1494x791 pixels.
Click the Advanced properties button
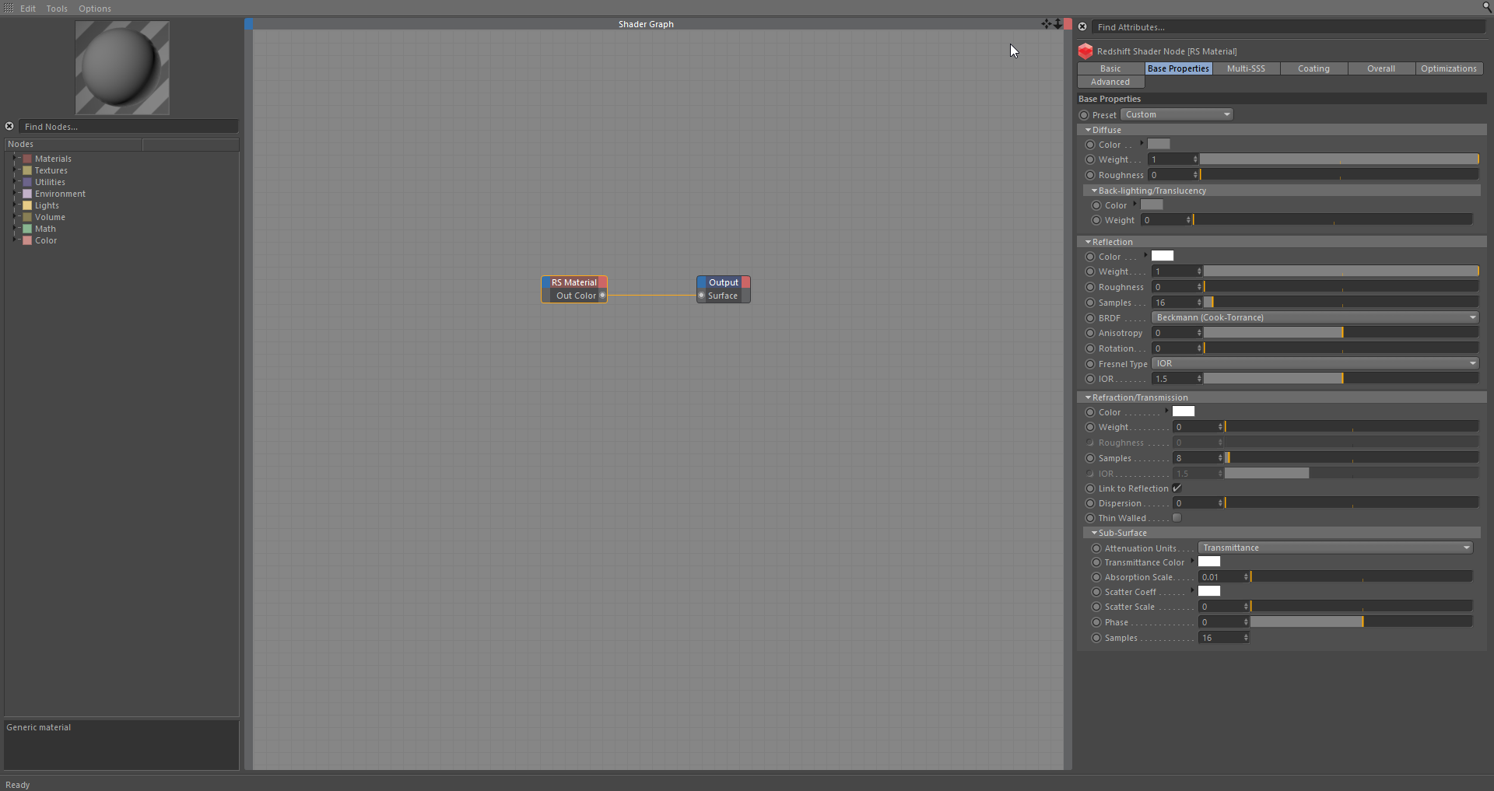click(x=1110, y=82)
